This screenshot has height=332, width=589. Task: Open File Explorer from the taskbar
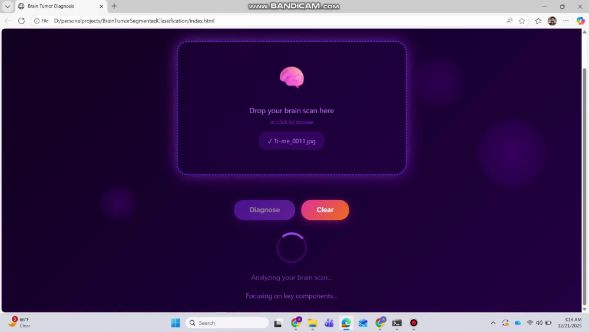coord(313,323)
